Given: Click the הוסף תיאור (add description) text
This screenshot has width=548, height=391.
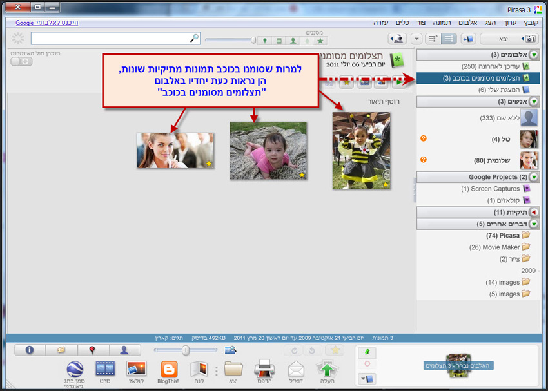Looking at the screenshot, I should coord(384,102).
